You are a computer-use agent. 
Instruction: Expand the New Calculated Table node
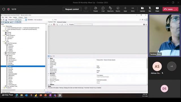(x=5, y=86)
